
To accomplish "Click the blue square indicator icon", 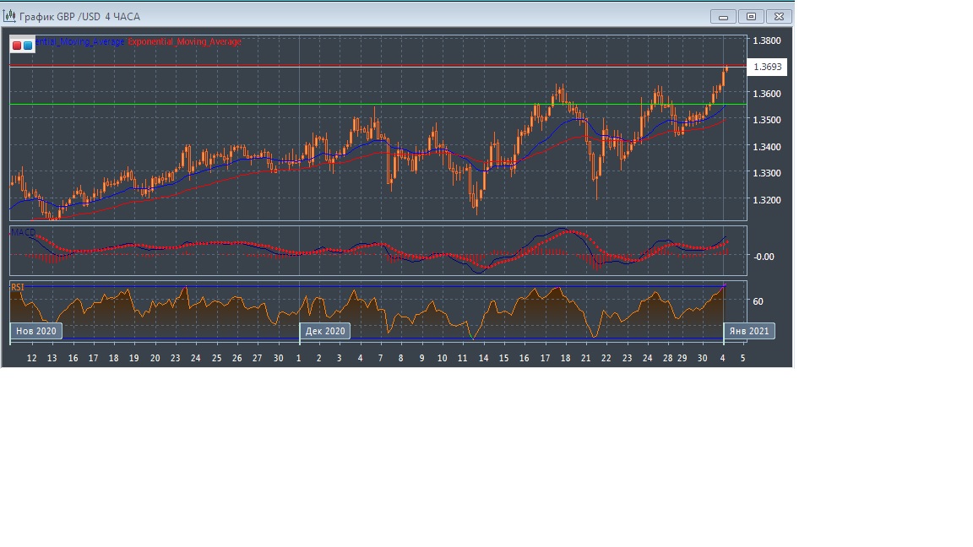I will pos(28,45).
